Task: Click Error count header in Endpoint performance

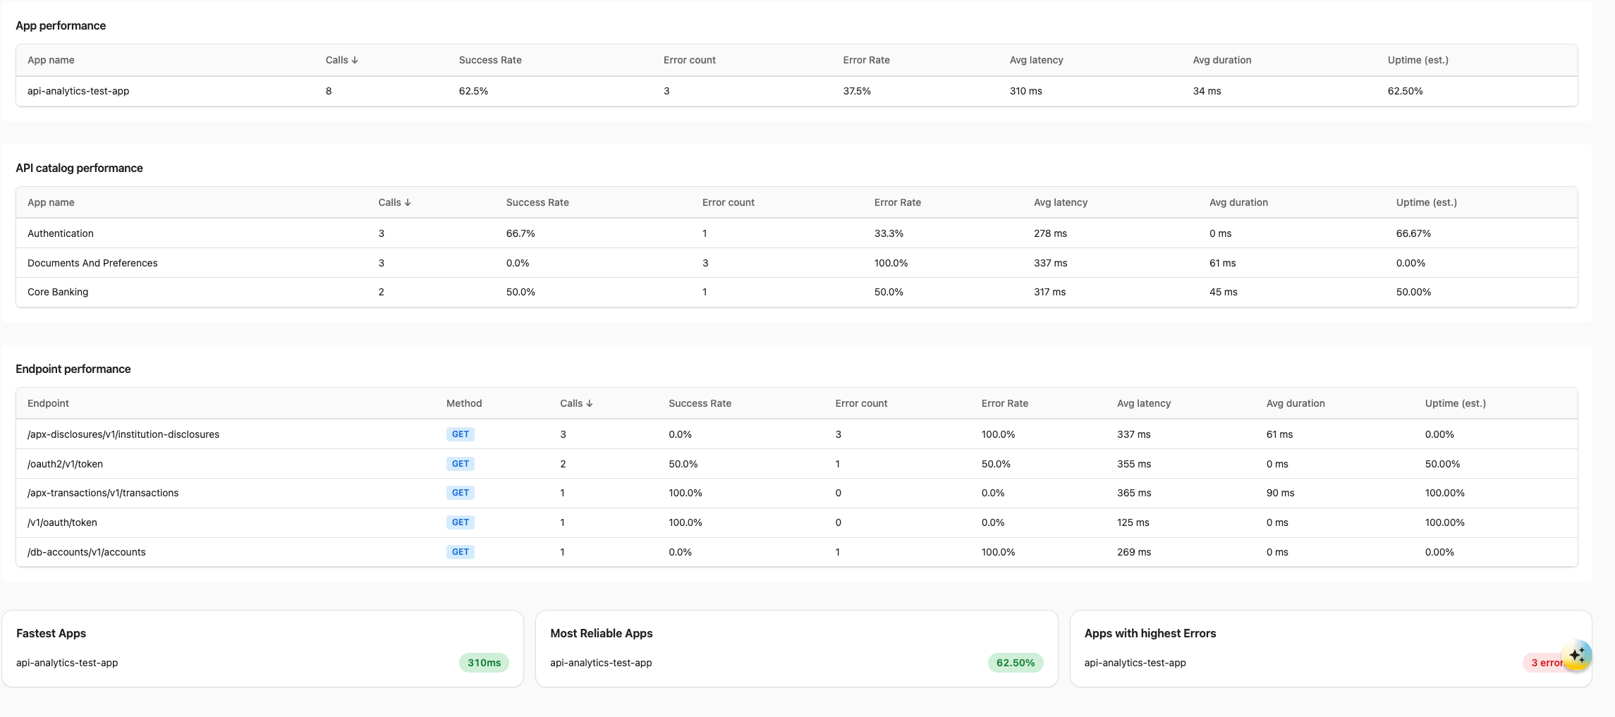Action: [x=861, y=403]
